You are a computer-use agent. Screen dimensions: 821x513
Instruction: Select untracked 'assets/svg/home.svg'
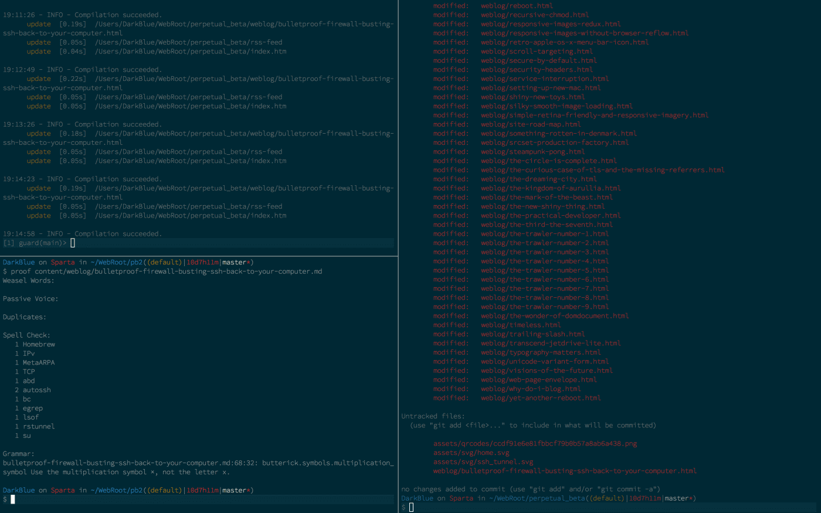coord(471,453)
